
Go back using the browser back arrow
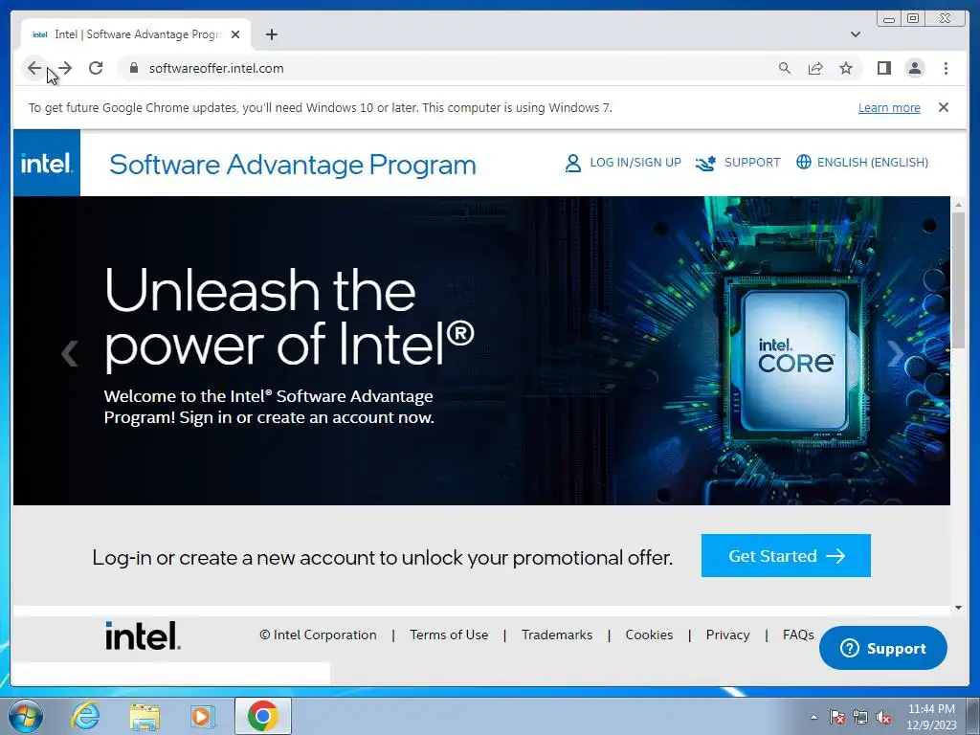(34, 68)
